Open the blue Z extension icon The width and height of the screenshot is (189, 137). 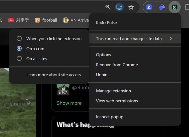[x=149, y=7]
